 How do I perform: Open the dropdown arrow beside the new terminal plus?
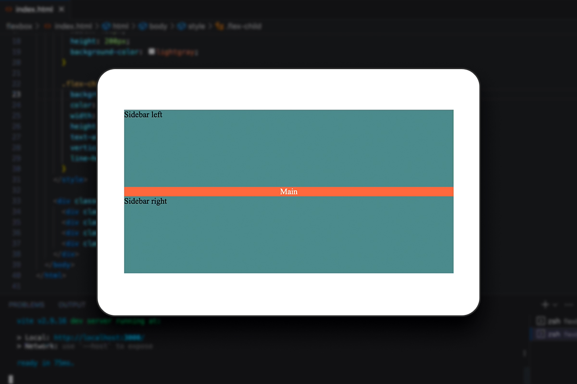(554, 305)
